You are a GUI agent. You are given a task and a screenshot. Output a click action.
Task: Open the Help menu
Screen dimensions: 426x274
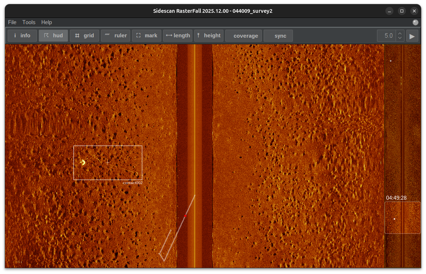click(x=46, y=22)
